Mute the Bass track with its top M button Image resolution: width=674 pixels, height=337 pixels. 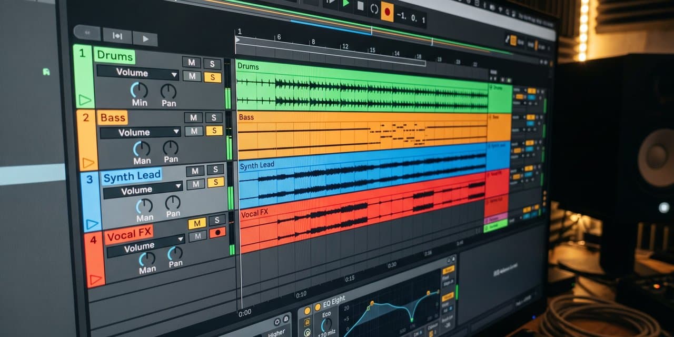tap(193, 117)
